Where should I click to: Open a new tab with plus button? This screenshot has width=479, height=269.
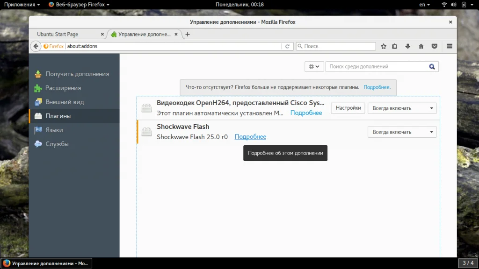click(x=188, y=35)
